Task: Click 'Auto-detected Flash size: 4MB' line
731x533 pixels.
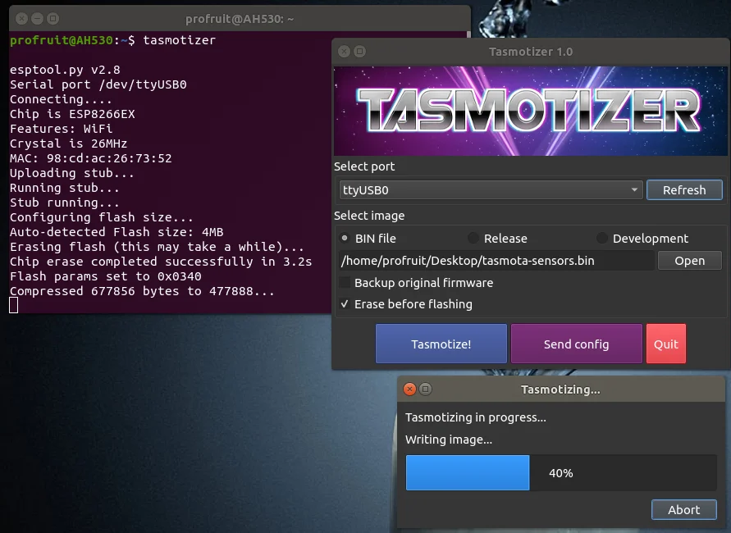Action: (117, 232)
